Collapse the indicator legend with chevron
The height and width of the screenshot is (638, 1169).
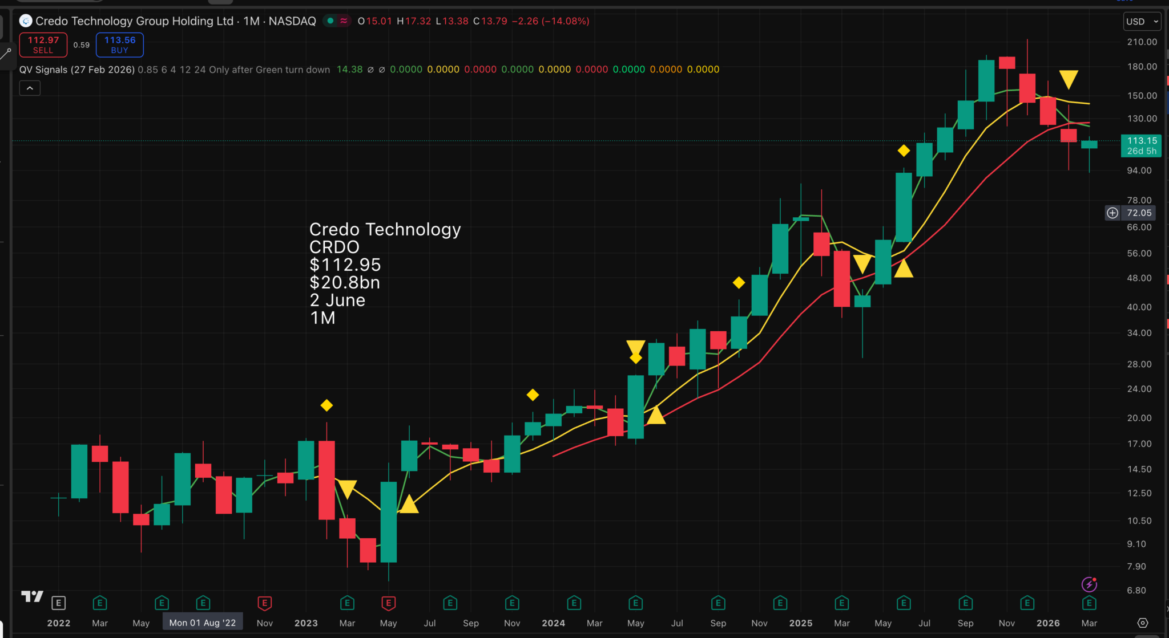click(30, 88)
